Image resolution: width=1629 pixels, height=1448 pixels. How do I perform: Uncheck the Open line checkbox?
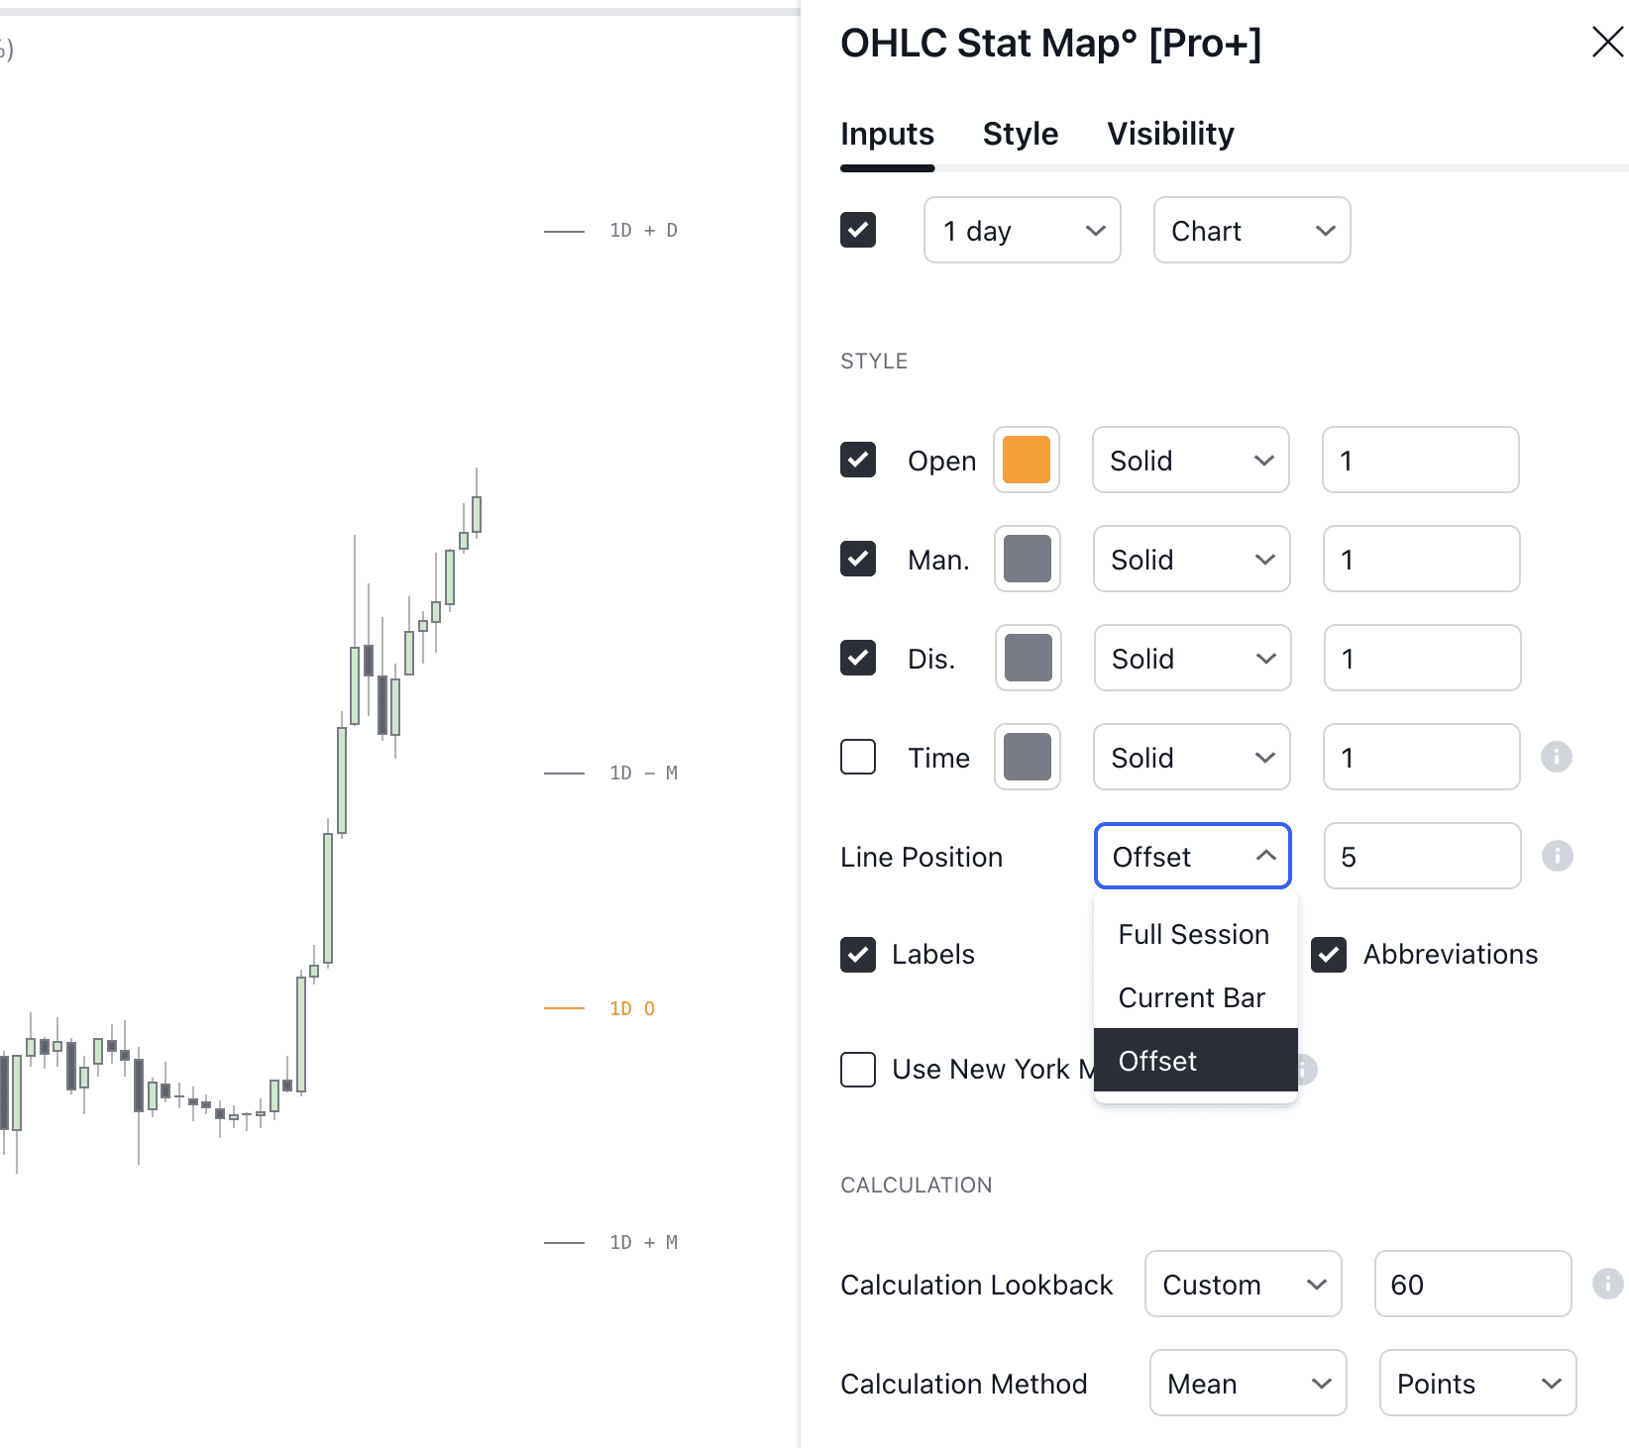[858, 460]
